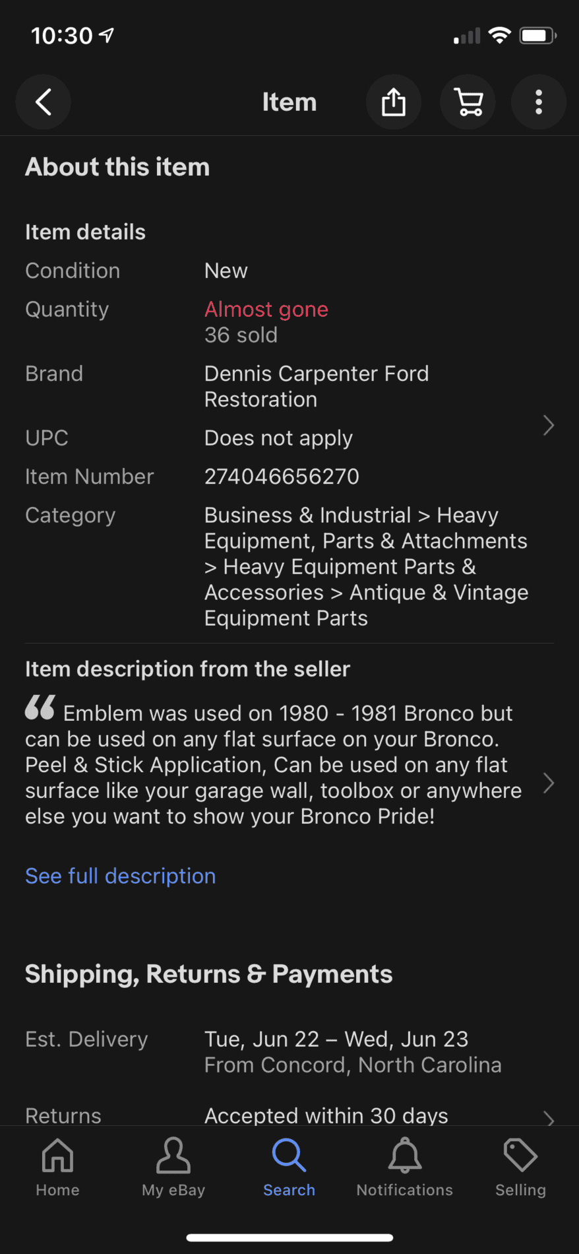Screen dimensions: 579x1254
Task: Open the share sheet icon
Action: point(394,102)
